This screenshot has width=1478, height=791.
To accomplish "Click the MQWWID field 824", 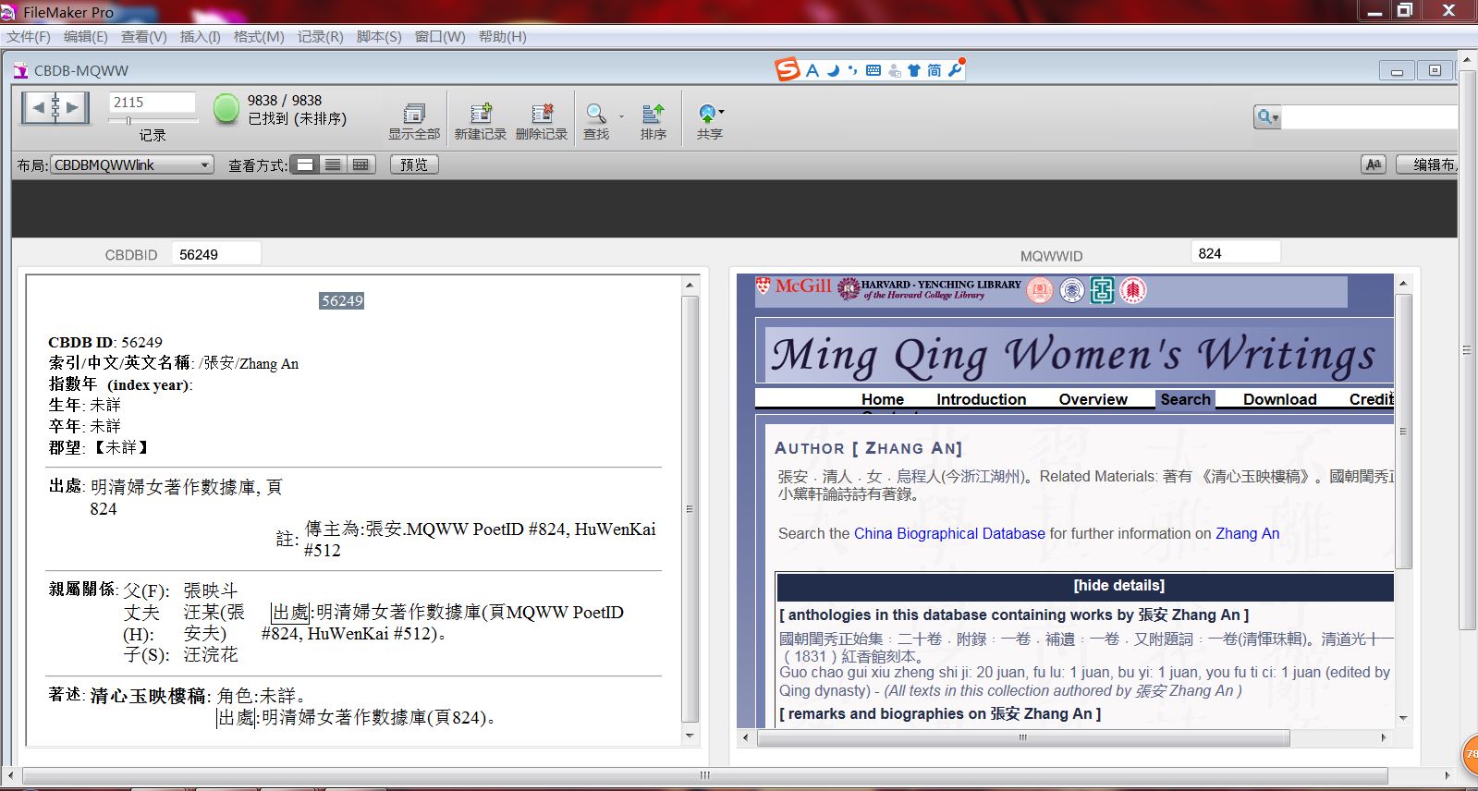I will coord(1235,253).
